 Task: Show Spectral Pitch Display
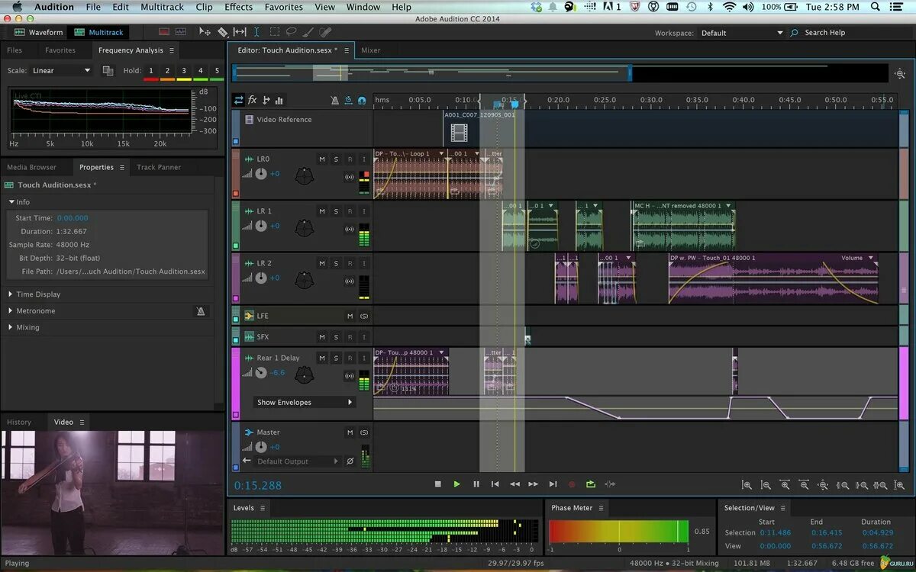(180, 32)
